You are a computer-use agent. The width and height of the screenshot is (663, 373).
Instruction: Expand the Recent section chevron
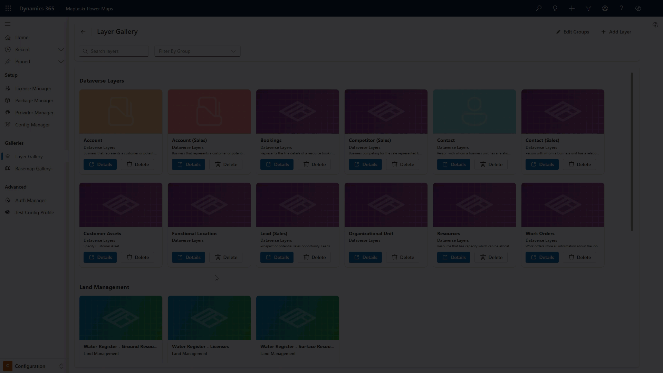[61, 49]
